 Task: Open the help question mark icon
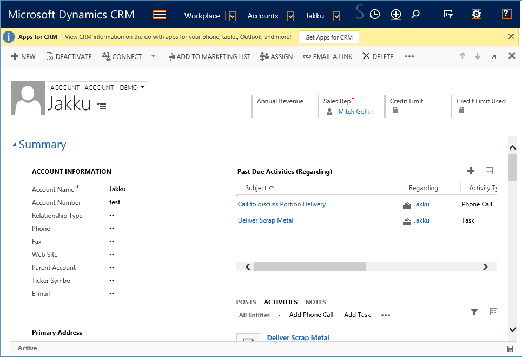[x=506, y=14]
